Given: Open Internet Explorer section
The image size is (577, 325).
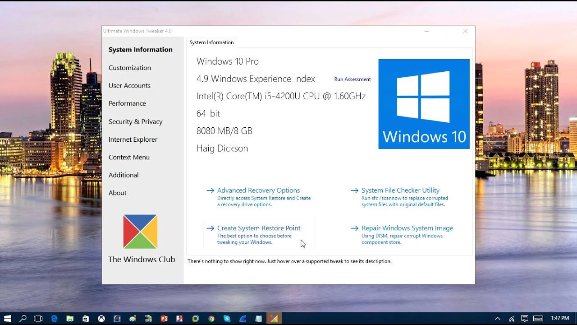Looking at the screenshot, I should 133,139.
